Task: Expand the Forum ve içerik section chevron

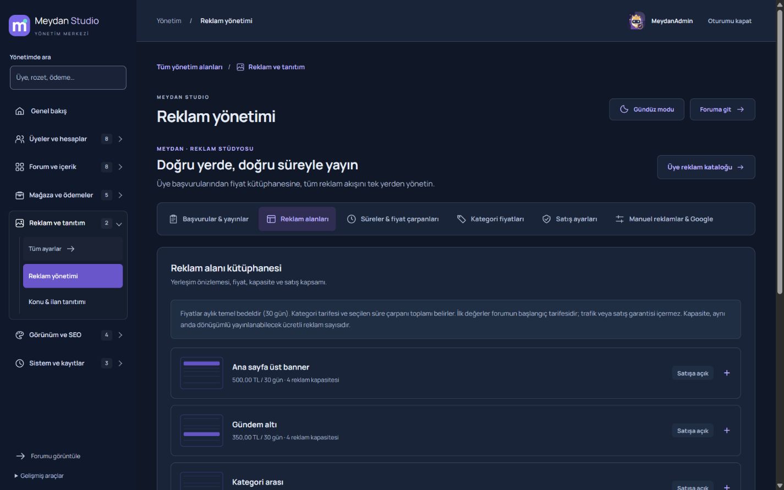Action: tap(120, 167)
